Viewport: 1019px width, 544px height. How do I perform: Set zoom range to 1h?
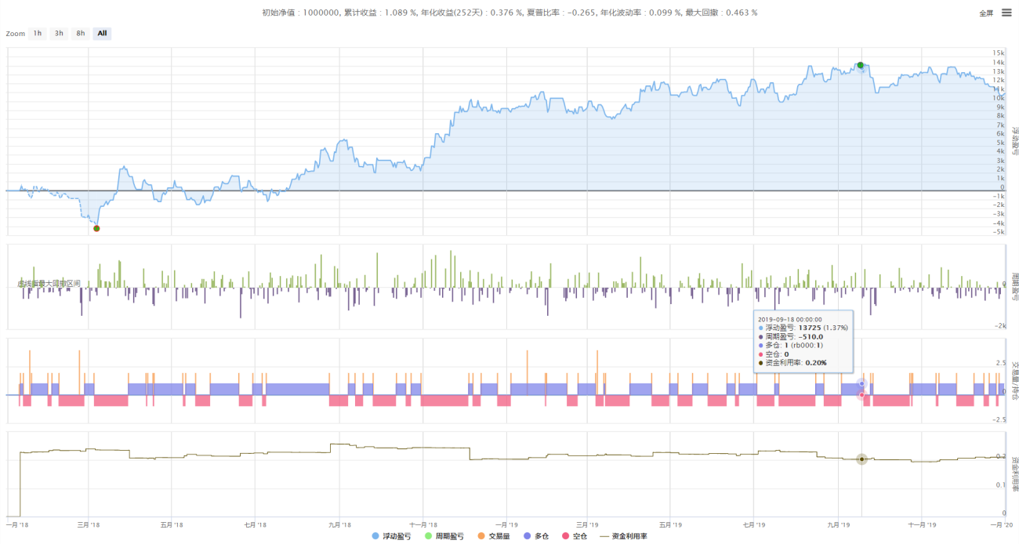click(x=37, y=33)
